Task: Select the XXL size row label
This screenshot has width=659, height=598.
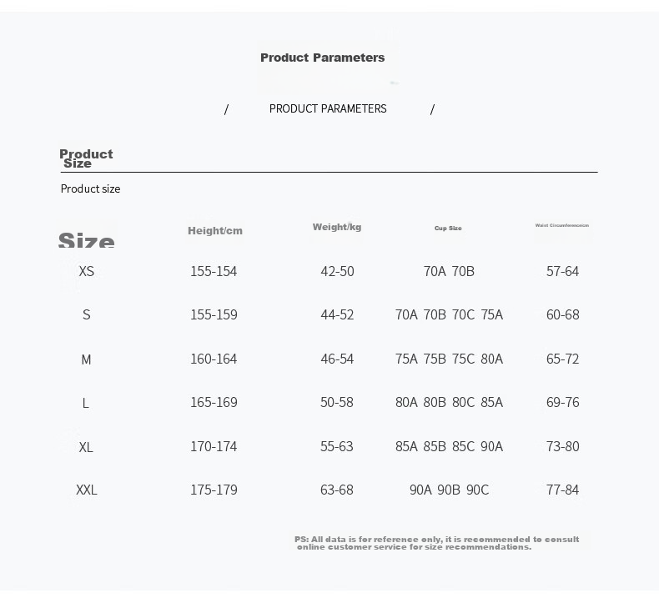Action: click(87, 490)
